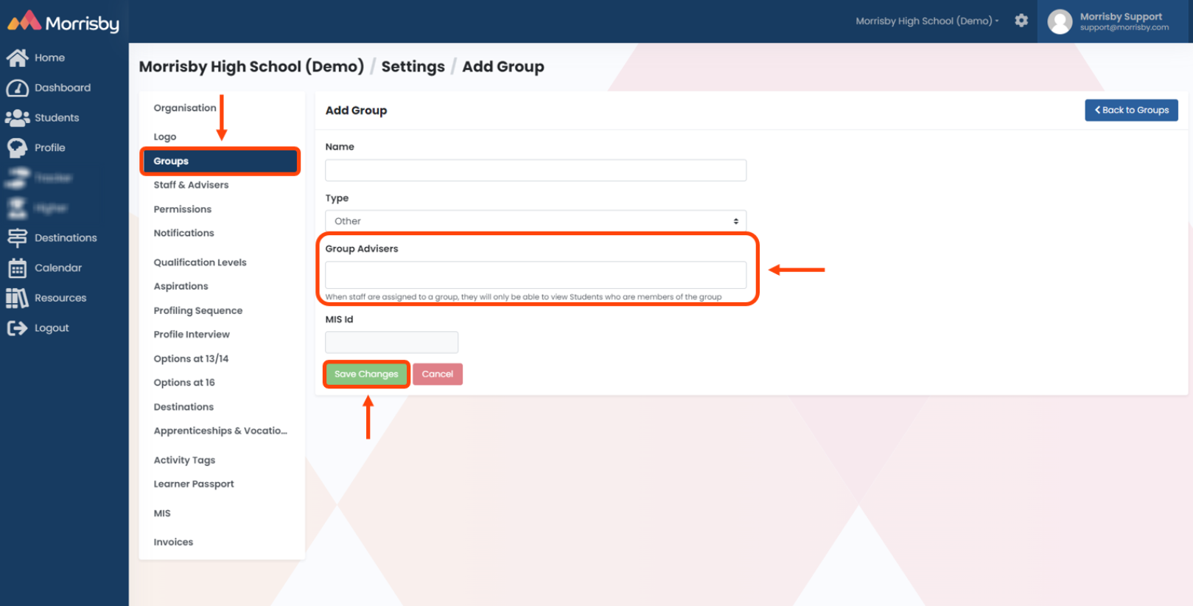Open Destinations from main sidebar
Viewport: 1193px width, 606px height.
click(66, 238)
